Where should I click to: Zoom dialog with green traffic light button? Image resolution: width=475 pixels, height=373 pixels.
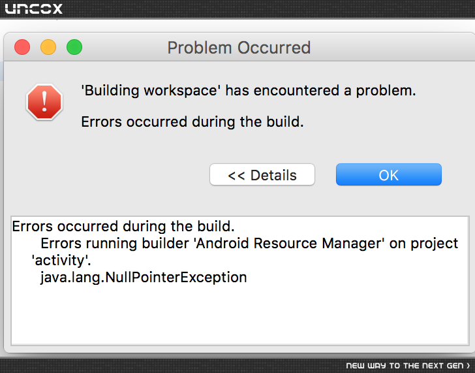74,47
